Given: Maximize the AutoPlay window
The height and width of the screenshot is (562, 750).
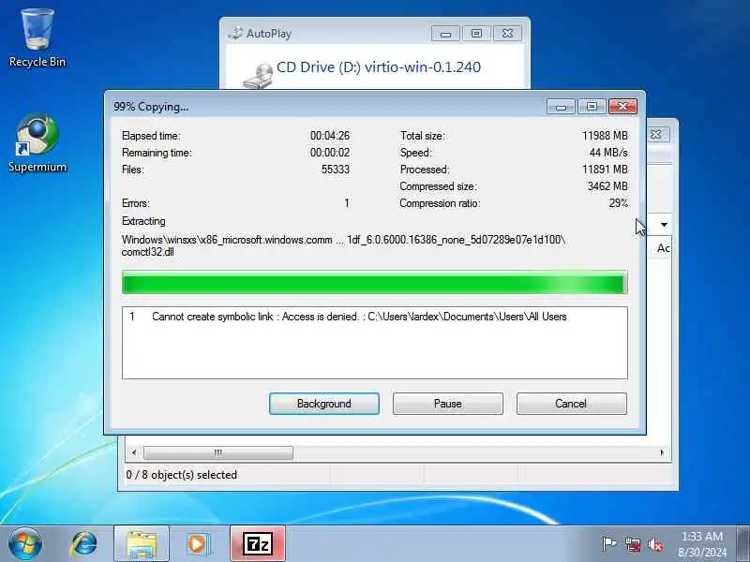Looking at the screenshot, I should pos(476,34).
